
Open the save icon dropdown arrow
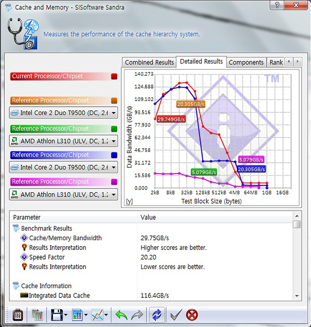[x=66, y=315]
